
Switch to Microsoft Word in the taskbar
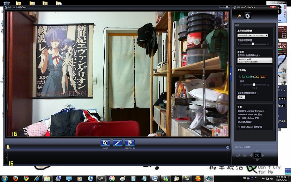[155, 179]
